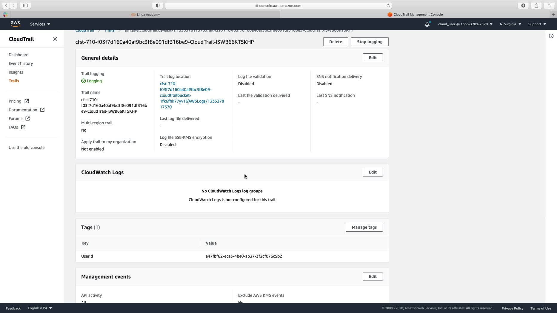Open Event history in the sidebar
This screenshot has height=313, width=557.
click(x=21, y=63)
